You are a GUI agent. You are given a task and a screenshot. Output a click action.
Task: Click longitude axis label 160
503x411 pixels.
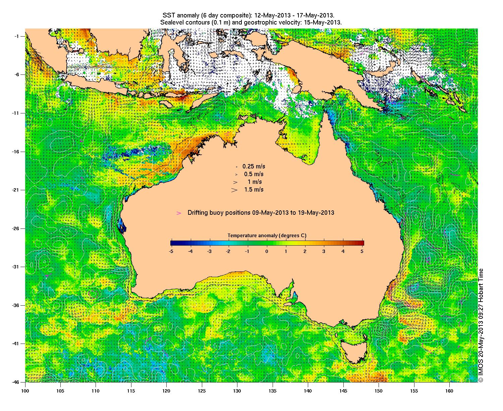[x=449, y=391]
